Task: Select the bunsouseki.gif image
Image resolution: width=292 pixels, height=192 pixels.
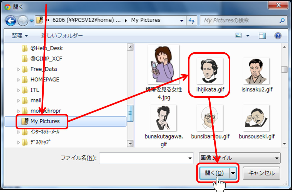Action: point(256,118)
